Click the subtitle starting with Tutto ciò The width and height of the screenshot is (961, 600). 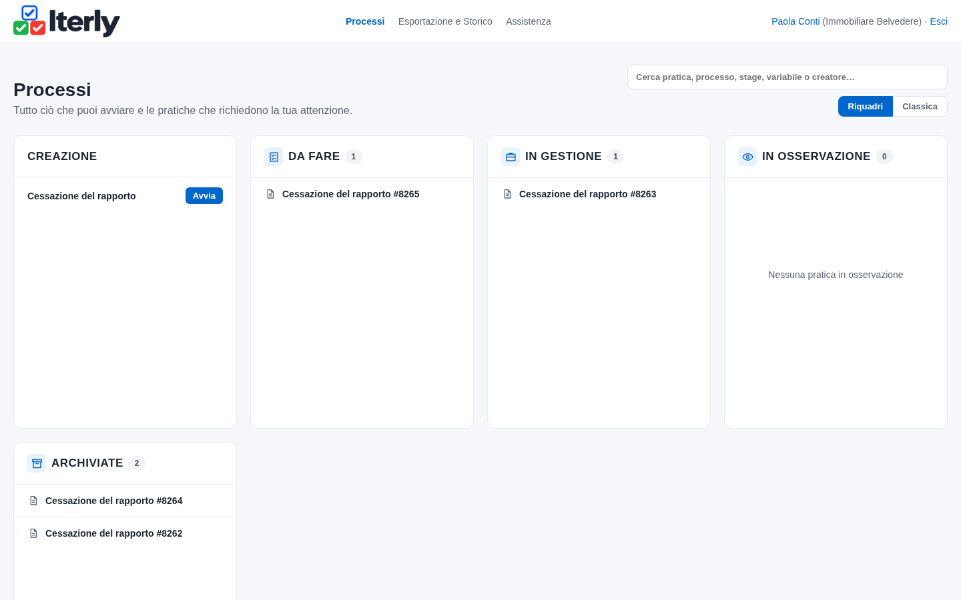click(183, 110)
